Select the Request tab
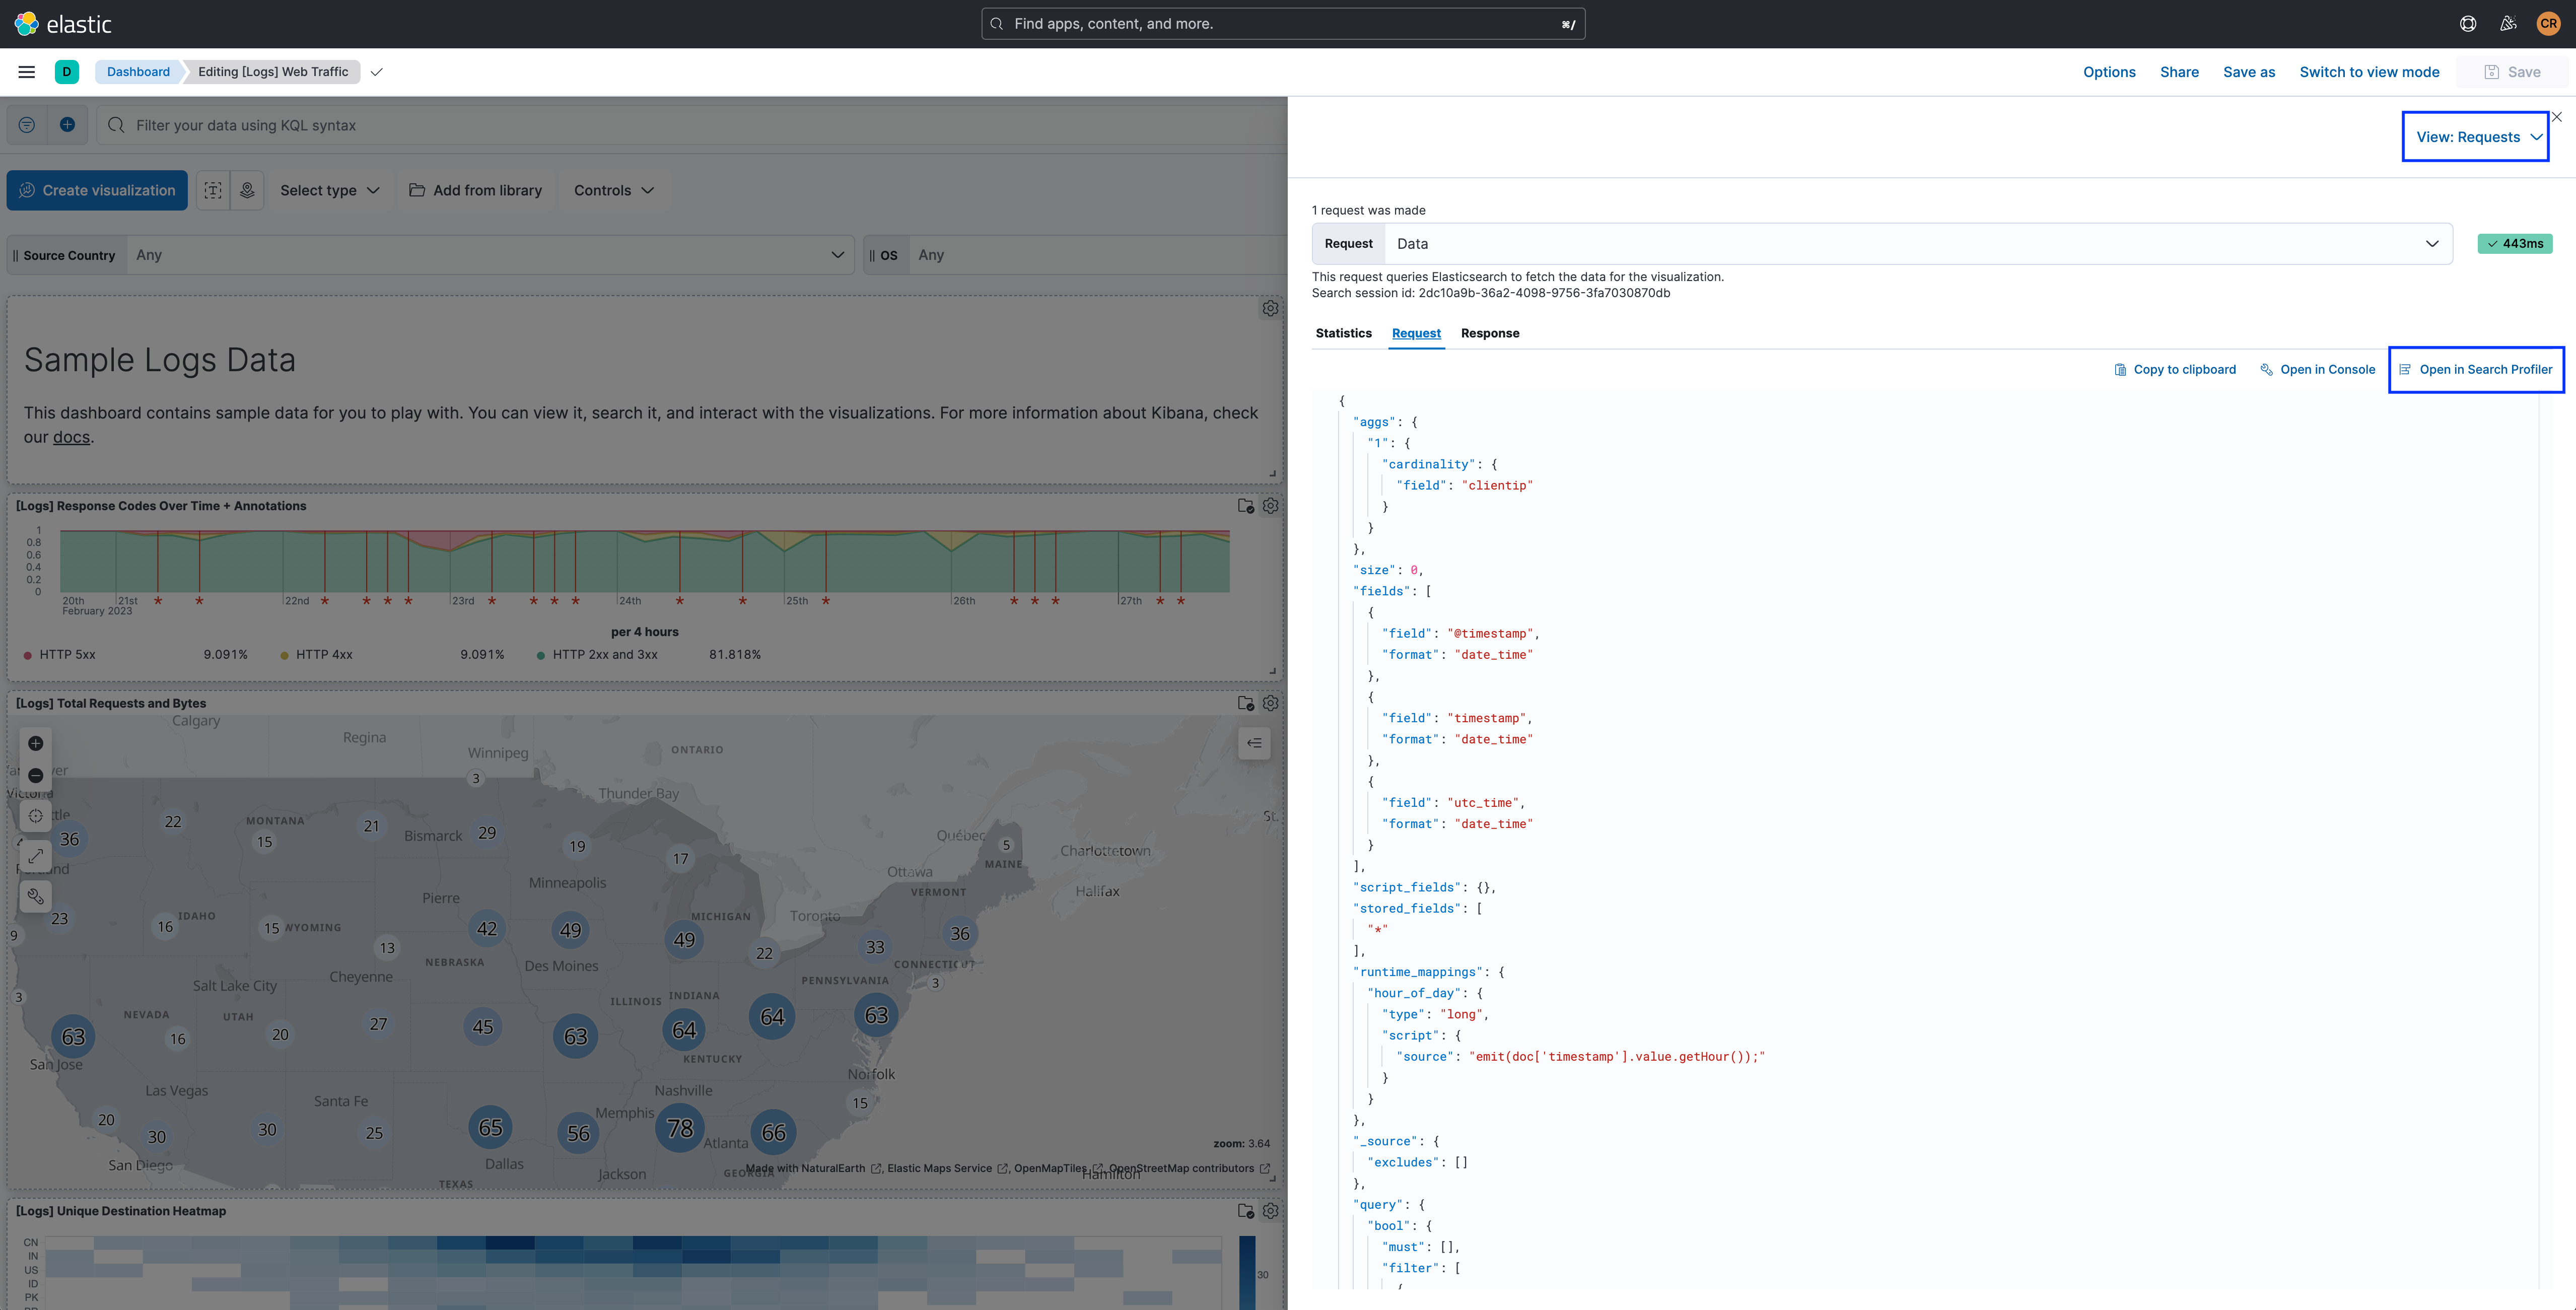The height and width of the screenshot is (1310, 2576). (x=1416, y=333)
